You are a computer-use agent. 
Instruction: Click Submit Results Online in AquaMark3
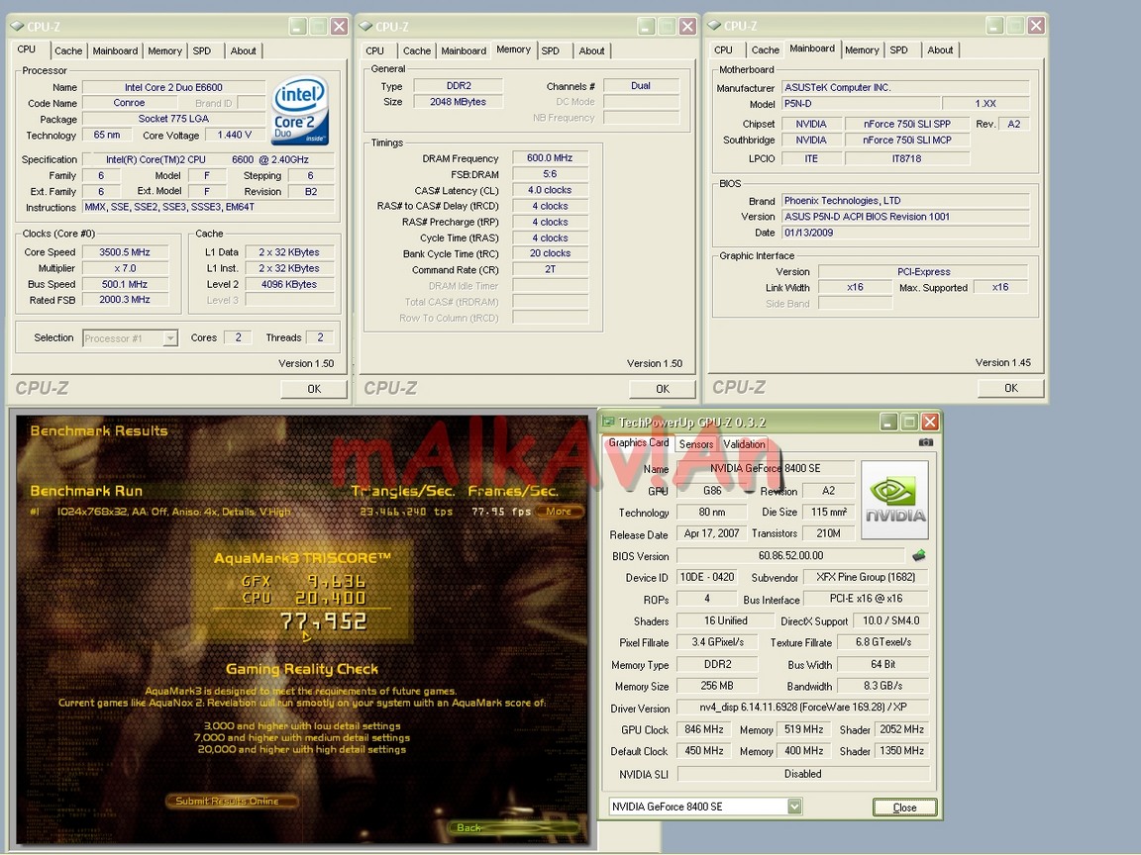232,802
